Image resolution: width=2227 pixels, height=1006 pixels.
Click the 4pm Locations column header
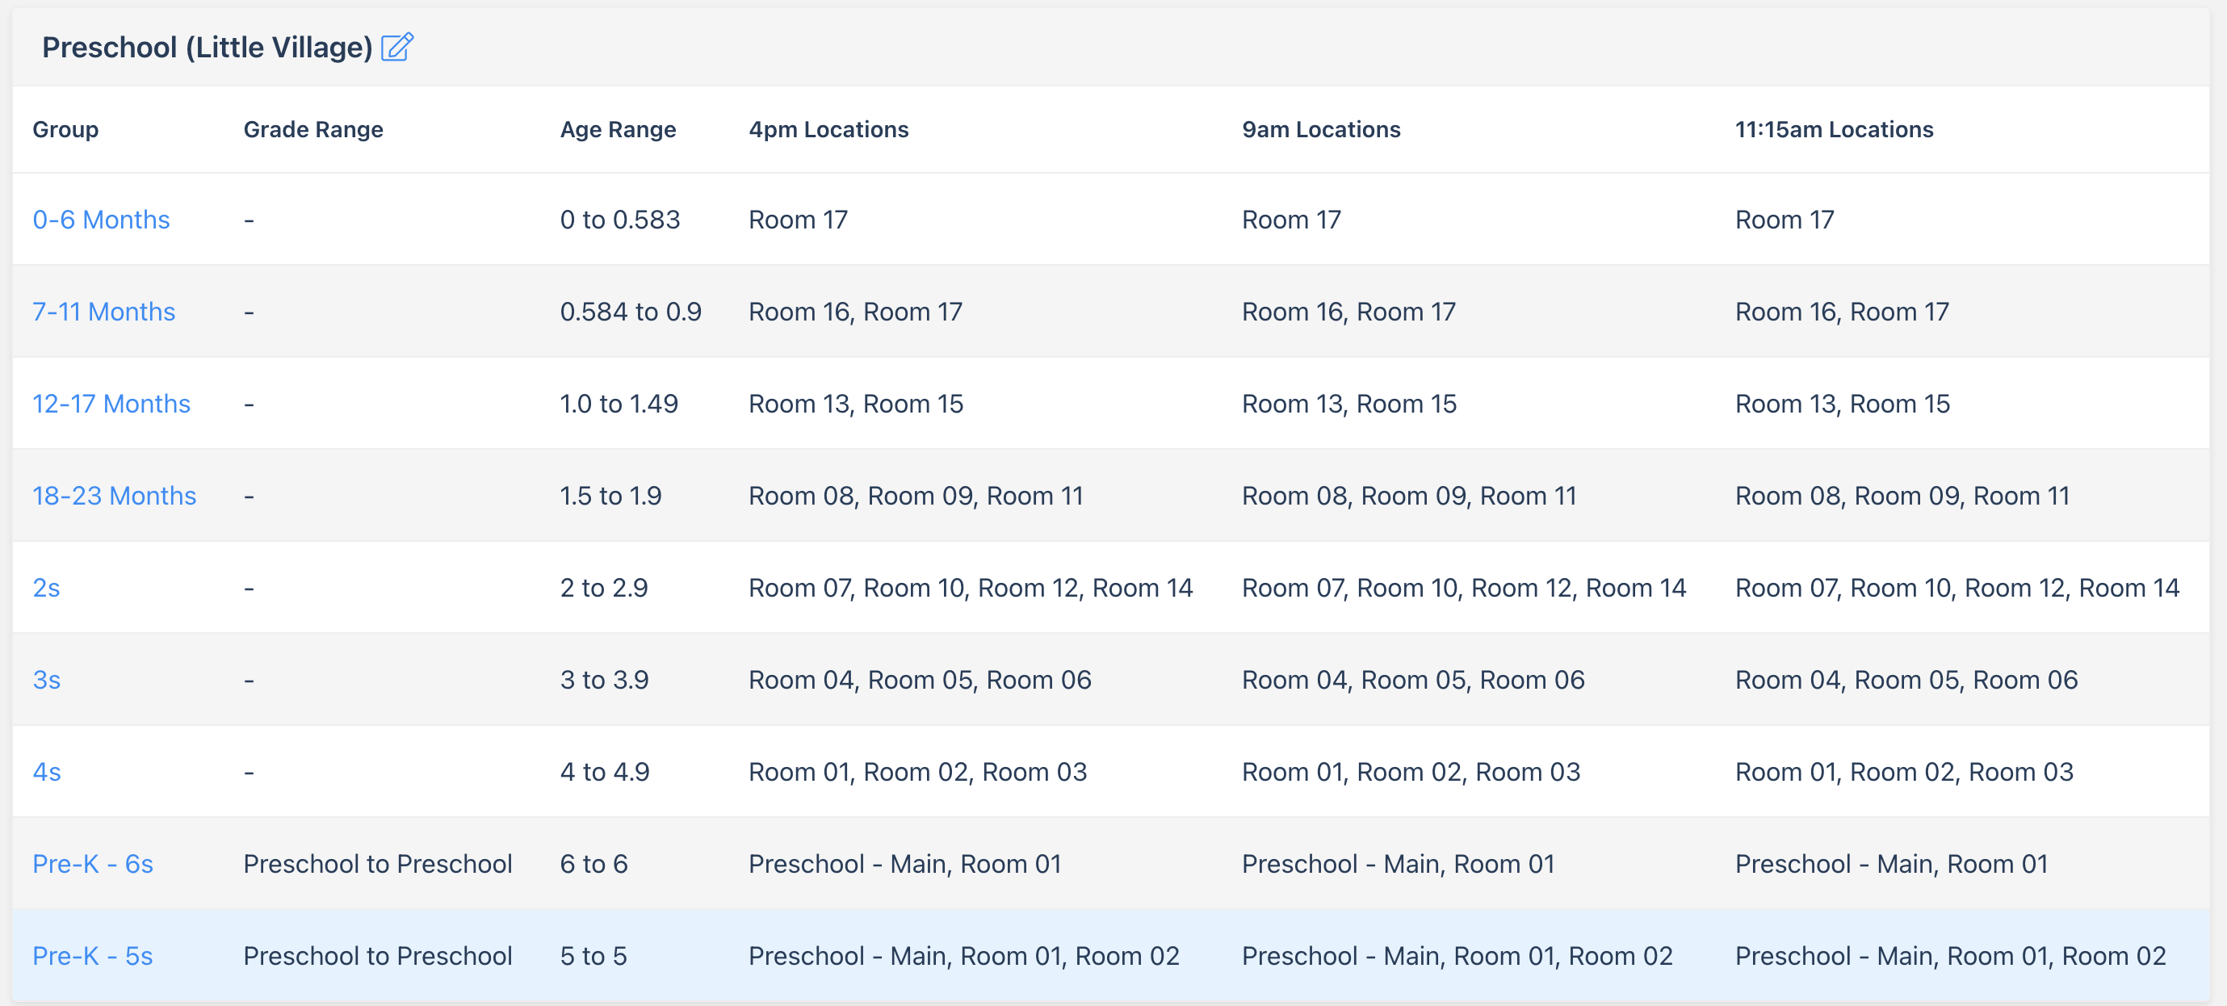click(828, 130)
